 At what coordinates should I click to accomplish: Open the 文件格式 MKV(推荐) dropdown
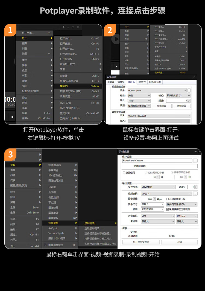158,187
